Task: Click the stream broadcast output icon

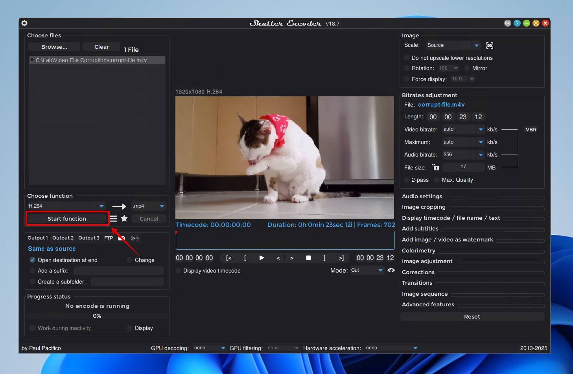Action: pyautogui.click(x=134, y=238)
